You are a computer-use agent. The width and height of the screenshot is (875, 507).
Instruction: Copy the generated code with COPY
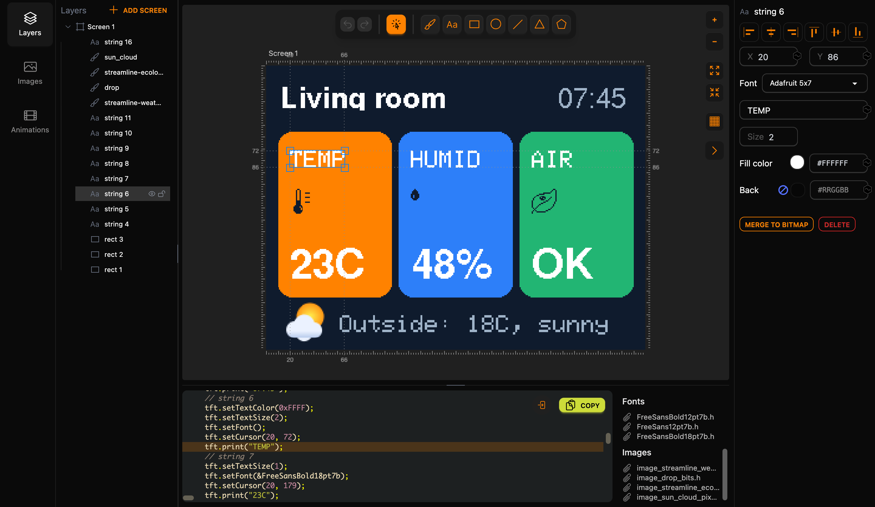(582, 405)
